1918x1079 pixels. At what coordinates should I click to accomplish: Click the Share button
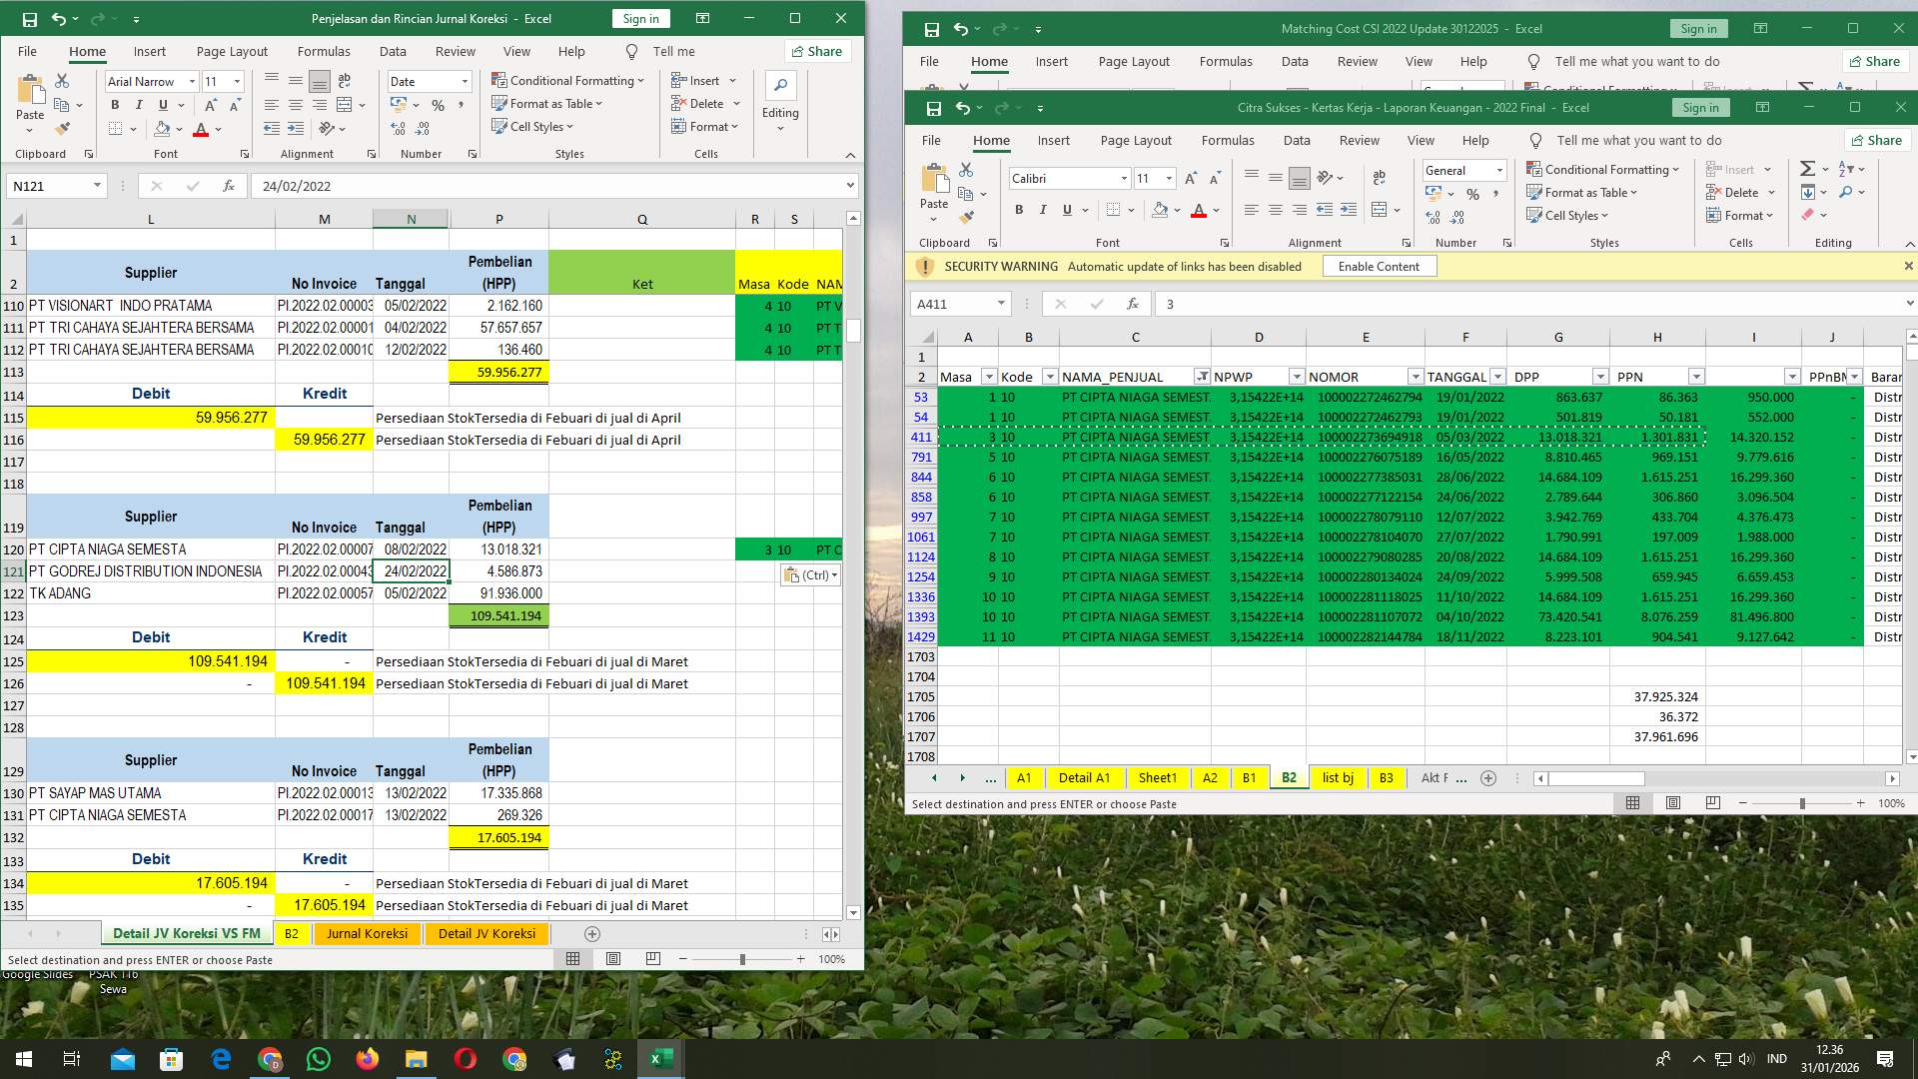click(816, 51)
